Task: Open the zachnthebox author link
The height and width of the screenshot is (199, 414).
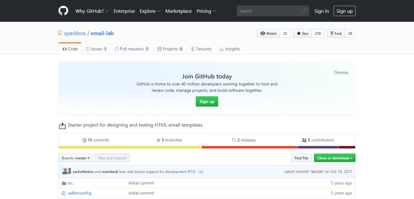Action: coord(83,172)
